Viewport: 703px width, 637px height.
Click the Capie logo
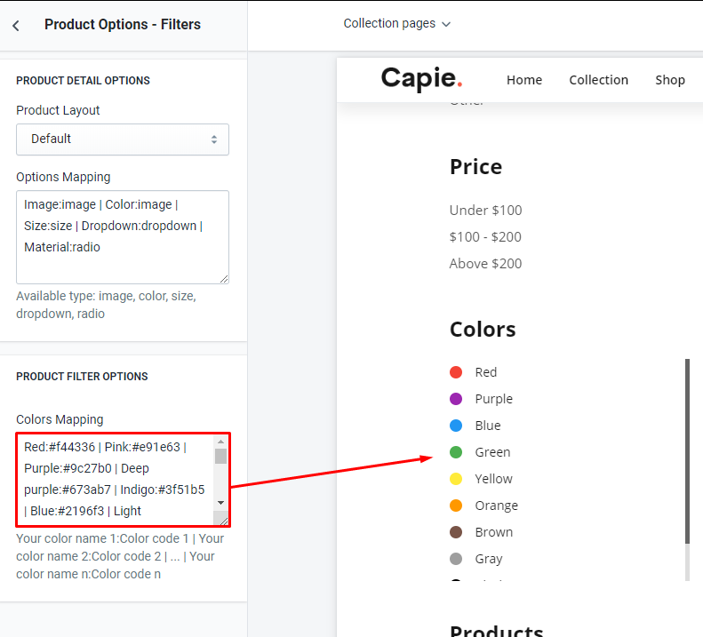421,79
